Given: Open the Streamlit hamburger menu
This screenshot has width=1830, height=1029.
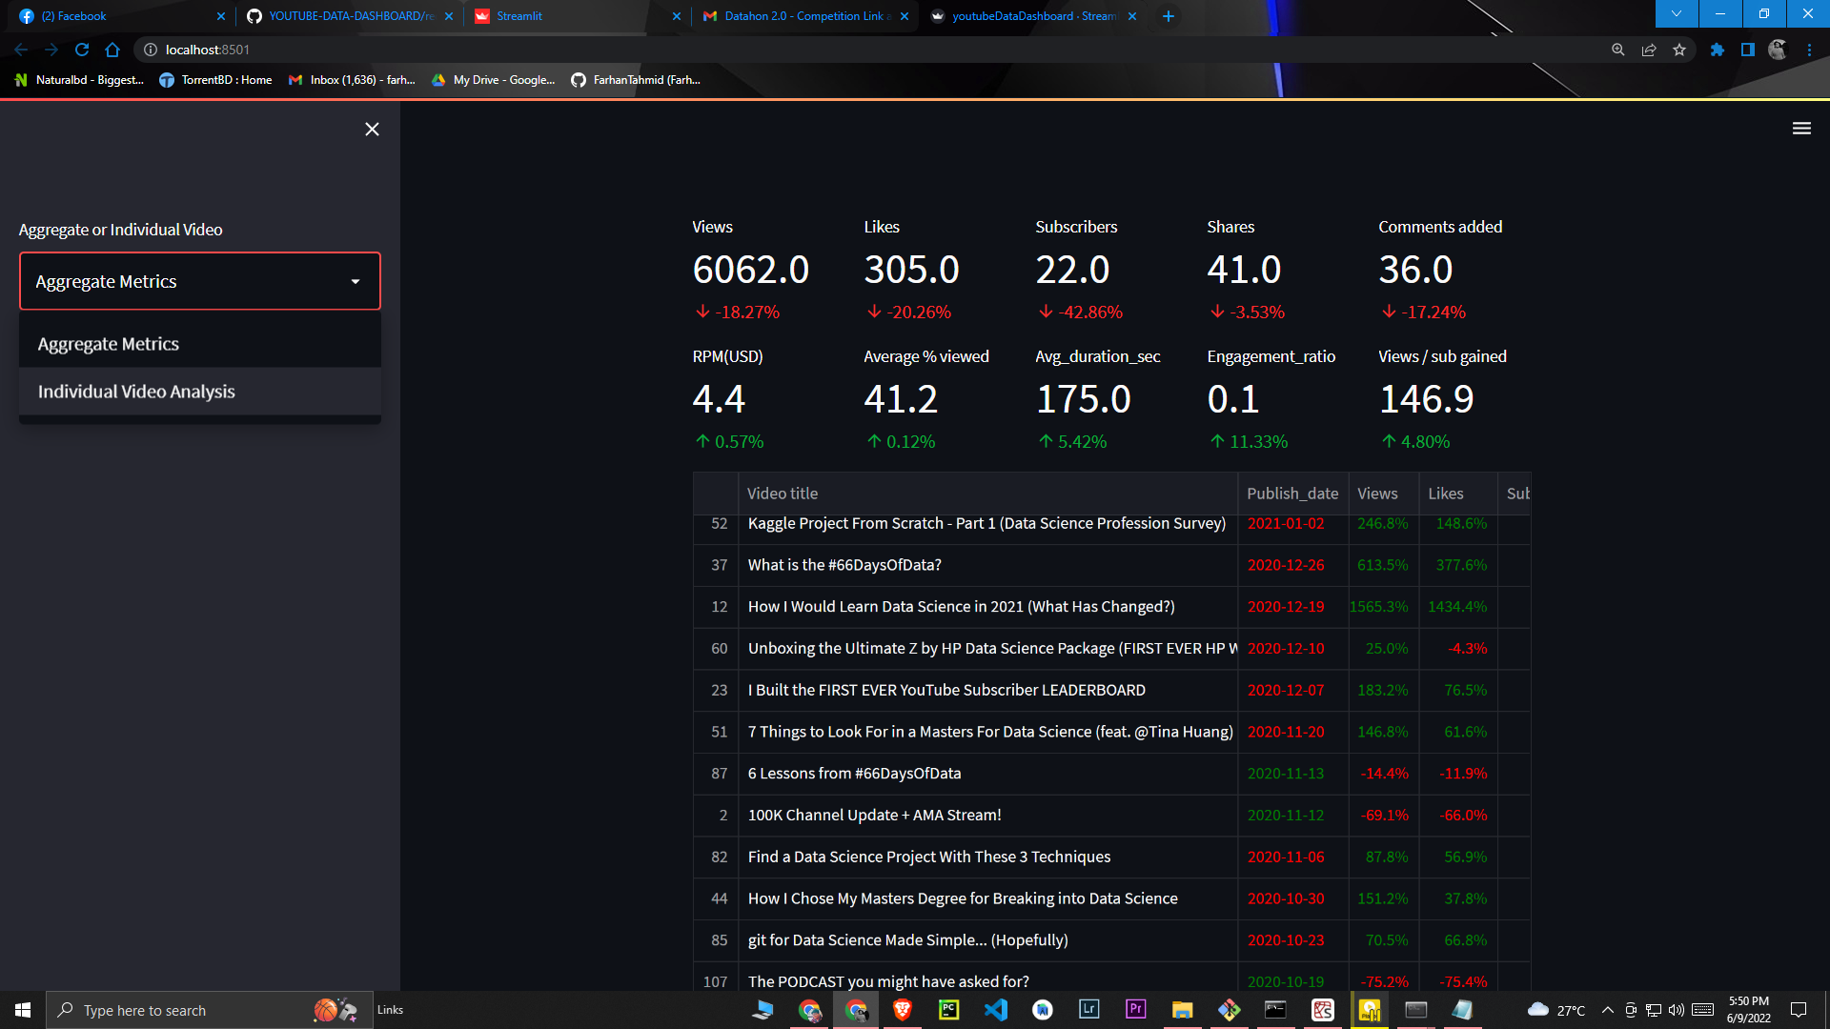Looking at the screenshot, I should tap(1801, 128).
